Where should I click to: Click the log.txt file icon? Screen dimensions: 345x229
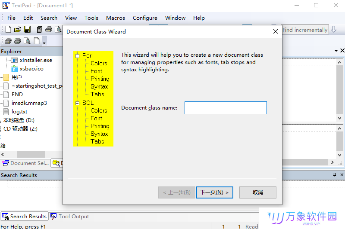point(6,112)
